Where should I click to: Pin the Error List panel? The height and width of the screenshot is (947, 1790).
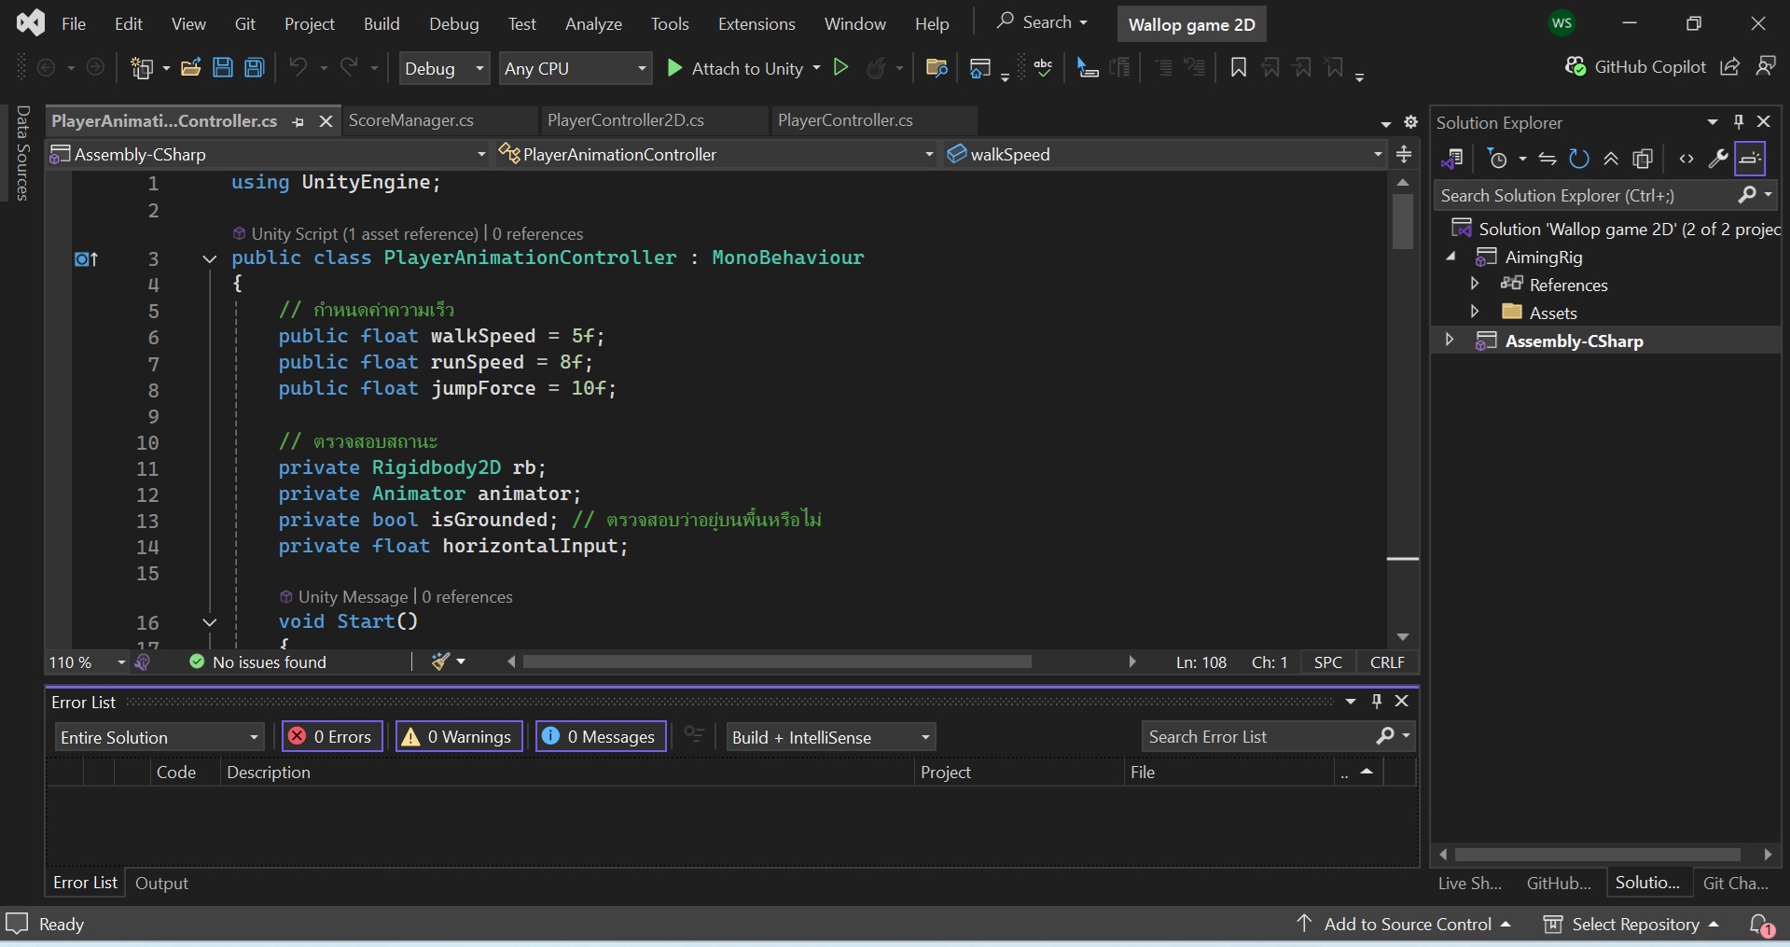pos(1375,701)
